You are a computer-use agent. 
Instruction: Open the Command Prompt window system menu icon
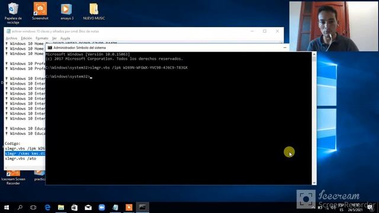50,48
